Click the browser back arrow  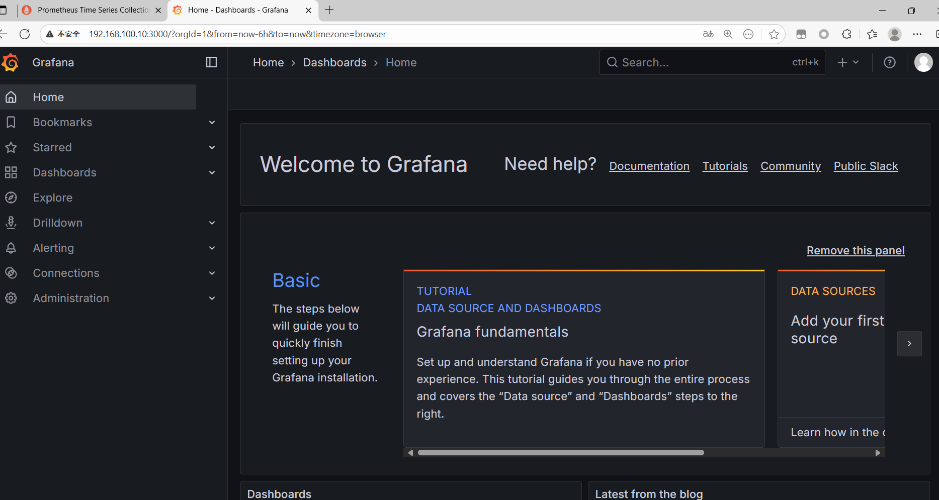[x=4, y=34]
